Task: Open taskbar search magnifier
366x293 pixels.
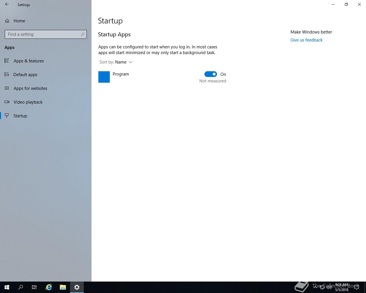Action: coord(21,287)
